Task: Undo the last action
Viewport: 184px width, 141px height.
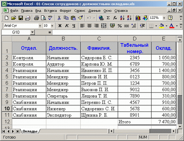Action: 89,18
